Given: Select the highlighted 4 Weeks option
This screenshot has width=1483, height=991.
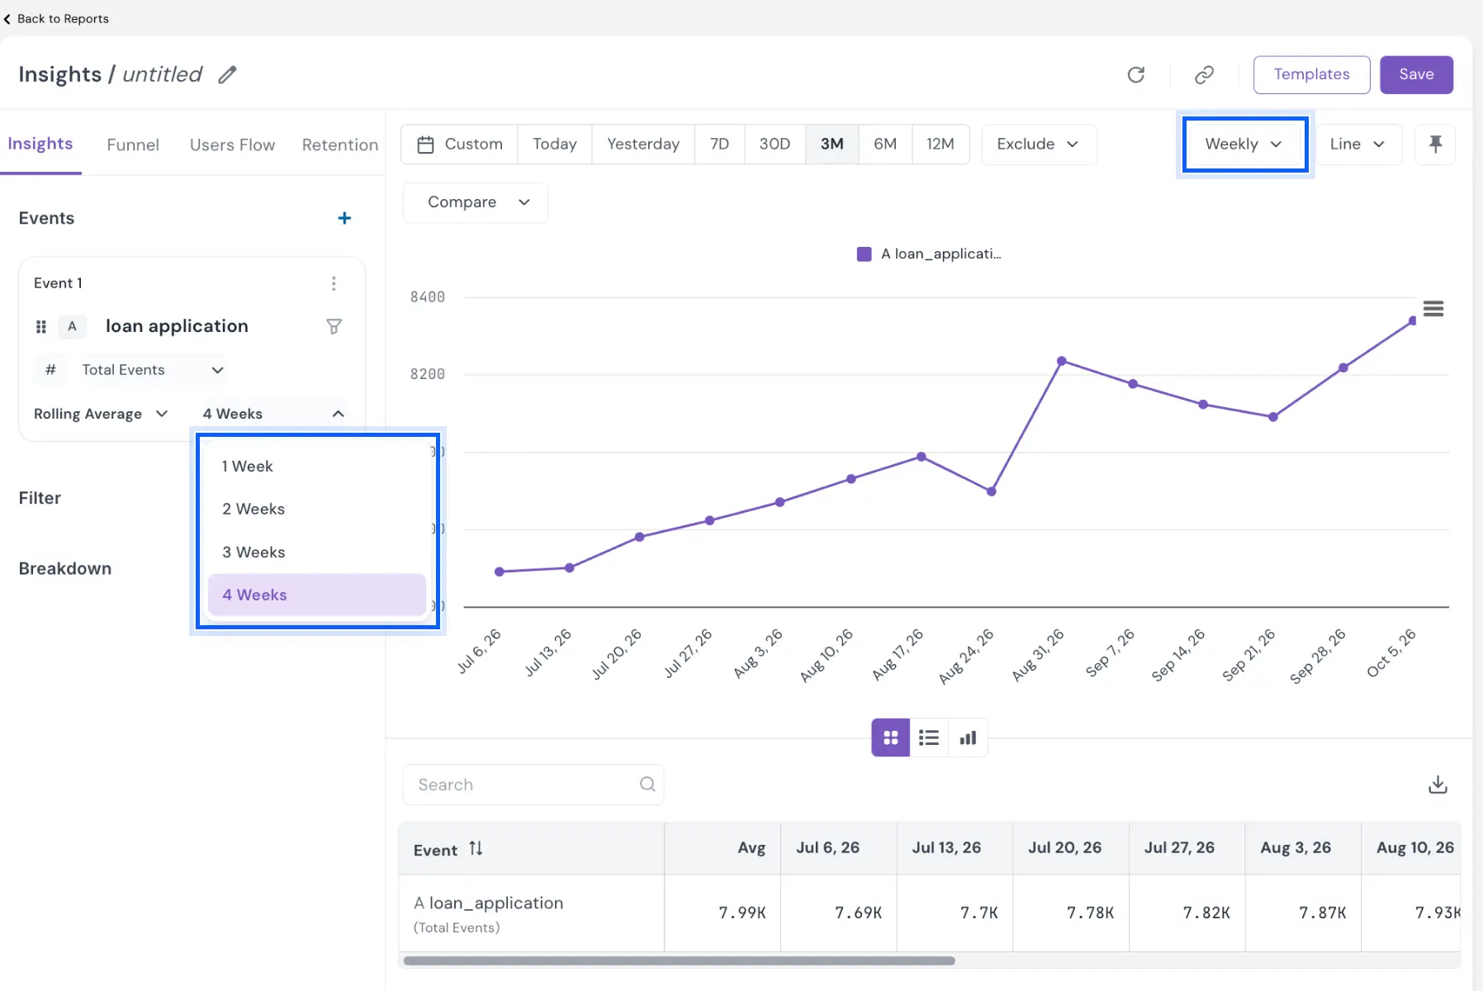Looking at the screenshot, I should tap(317, 595).
